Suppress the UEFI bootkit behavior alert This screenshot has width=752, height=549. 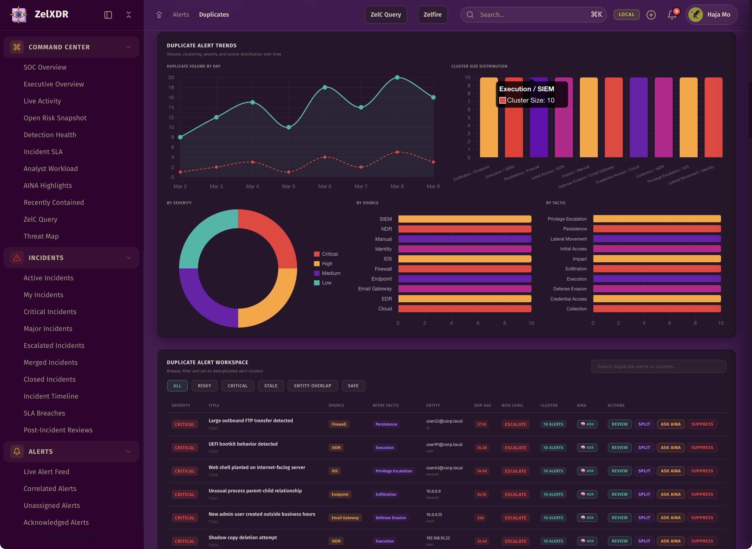(702, 448)
